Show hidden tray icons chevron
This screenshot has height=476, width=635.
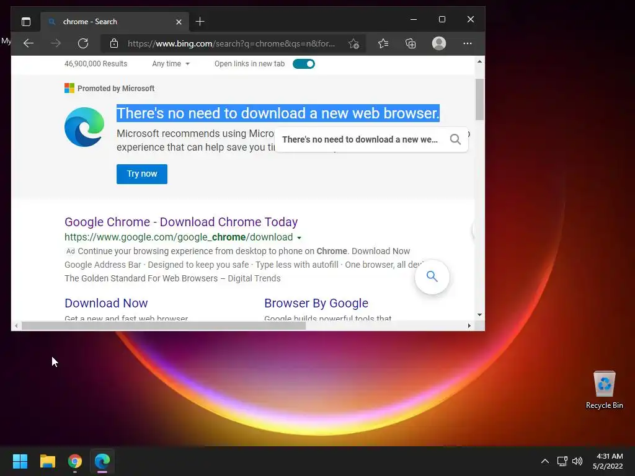click(x=545, y=461)
